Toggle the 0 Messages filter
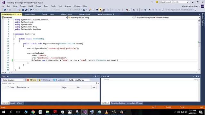 pyautogui.click(x=59, y=80)
